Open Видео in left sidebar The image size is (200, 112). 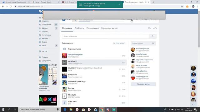tap(44, 42)
